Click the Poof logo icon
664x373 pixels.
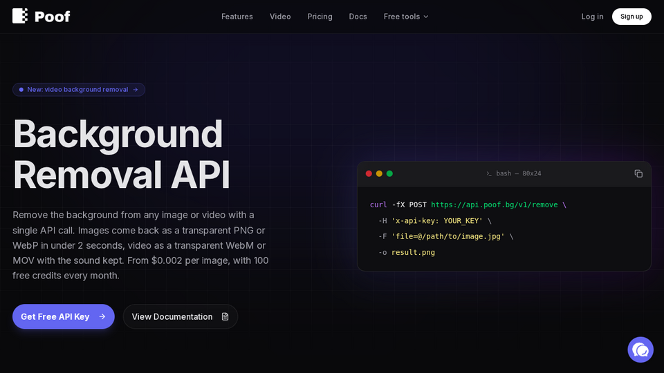pyautogui.click(x=20, y=16)
